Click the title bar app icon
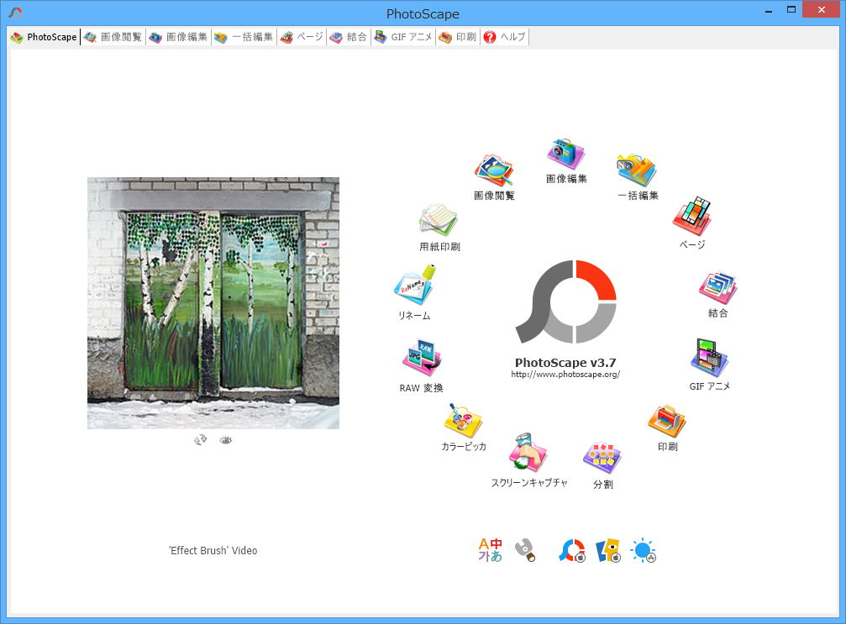The height and width of the screenshot is (624, 846). click(16, 12)
